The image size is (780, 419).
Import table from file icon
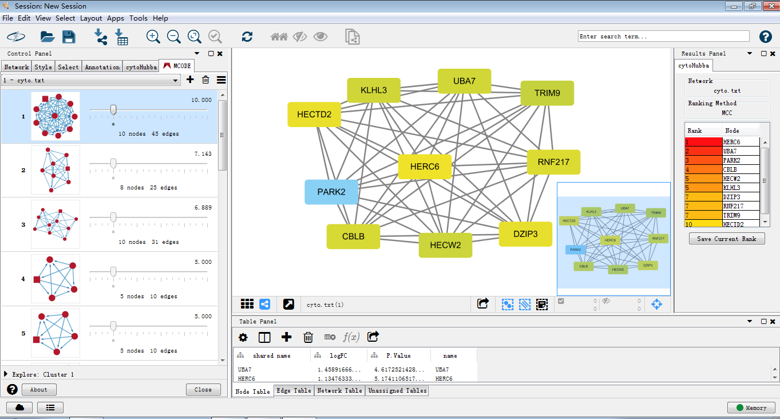tap(121, 37)
